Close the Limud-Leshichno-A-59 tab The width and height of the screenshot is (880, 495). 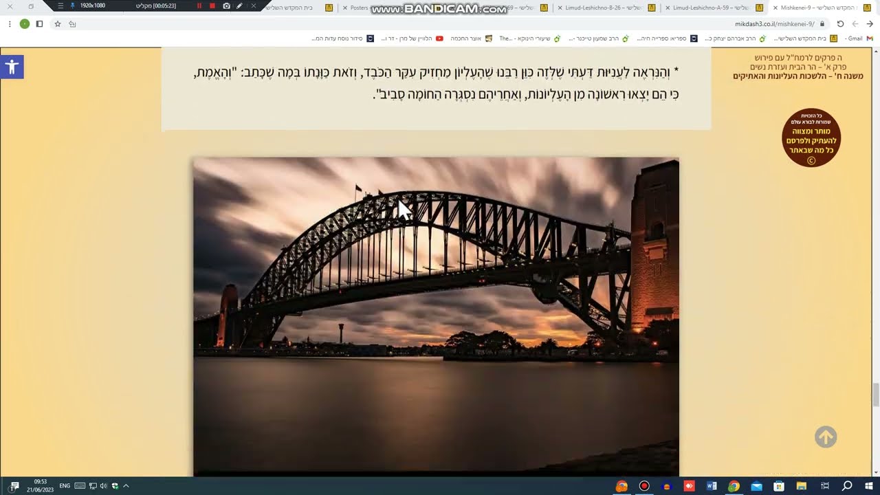tap(668, 8)
